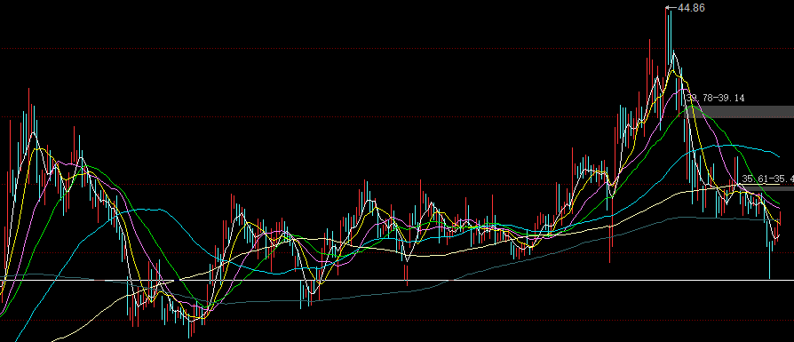Click the 44.86 peak price label
The image size is (794, 342).
691,8
